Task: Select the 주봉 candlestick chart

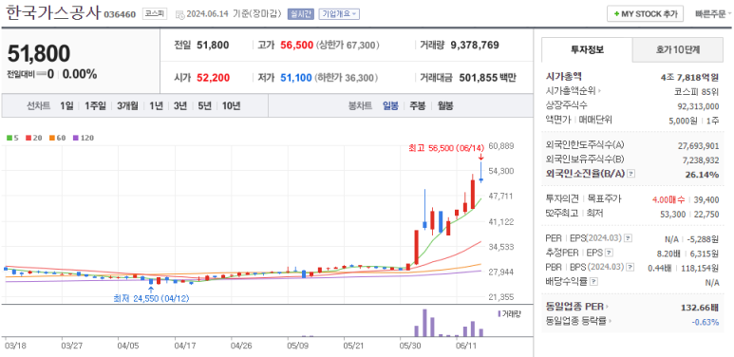Action: pos(418,106)
